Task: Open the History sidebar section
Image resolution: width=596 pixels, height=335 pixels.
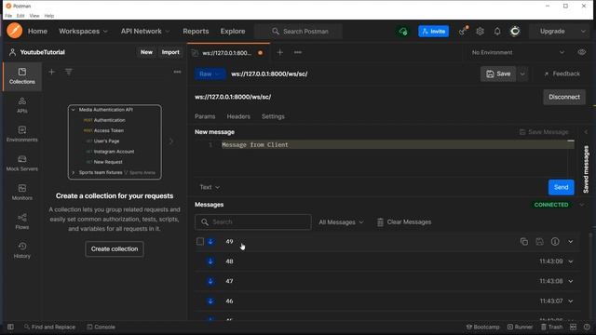Action: pos(22,250)
